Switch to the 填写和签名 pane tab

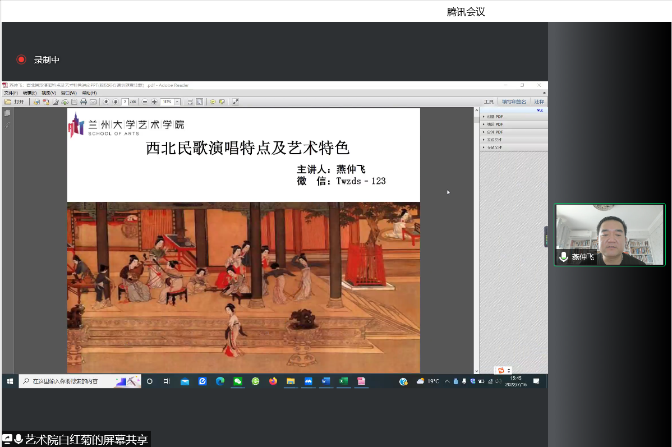pos(514,102)
